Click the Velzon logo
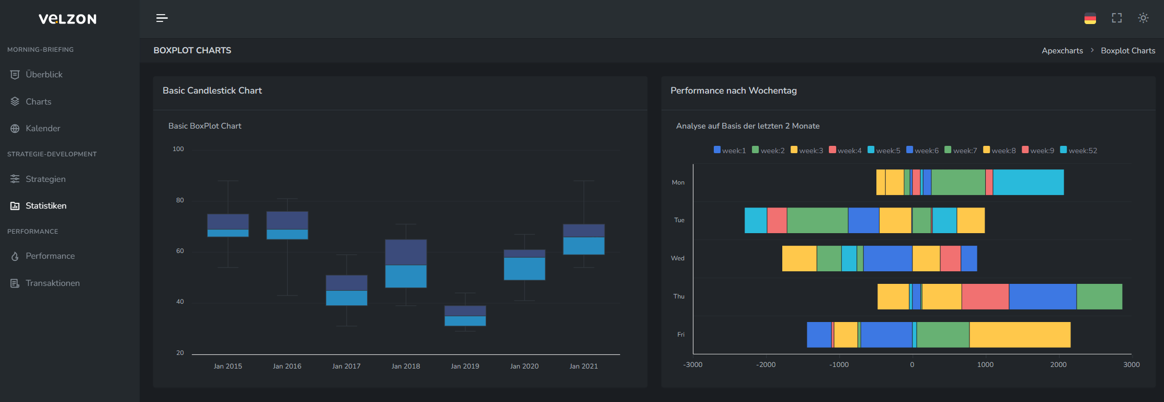 pyautogui.click(x=67, y=19)
